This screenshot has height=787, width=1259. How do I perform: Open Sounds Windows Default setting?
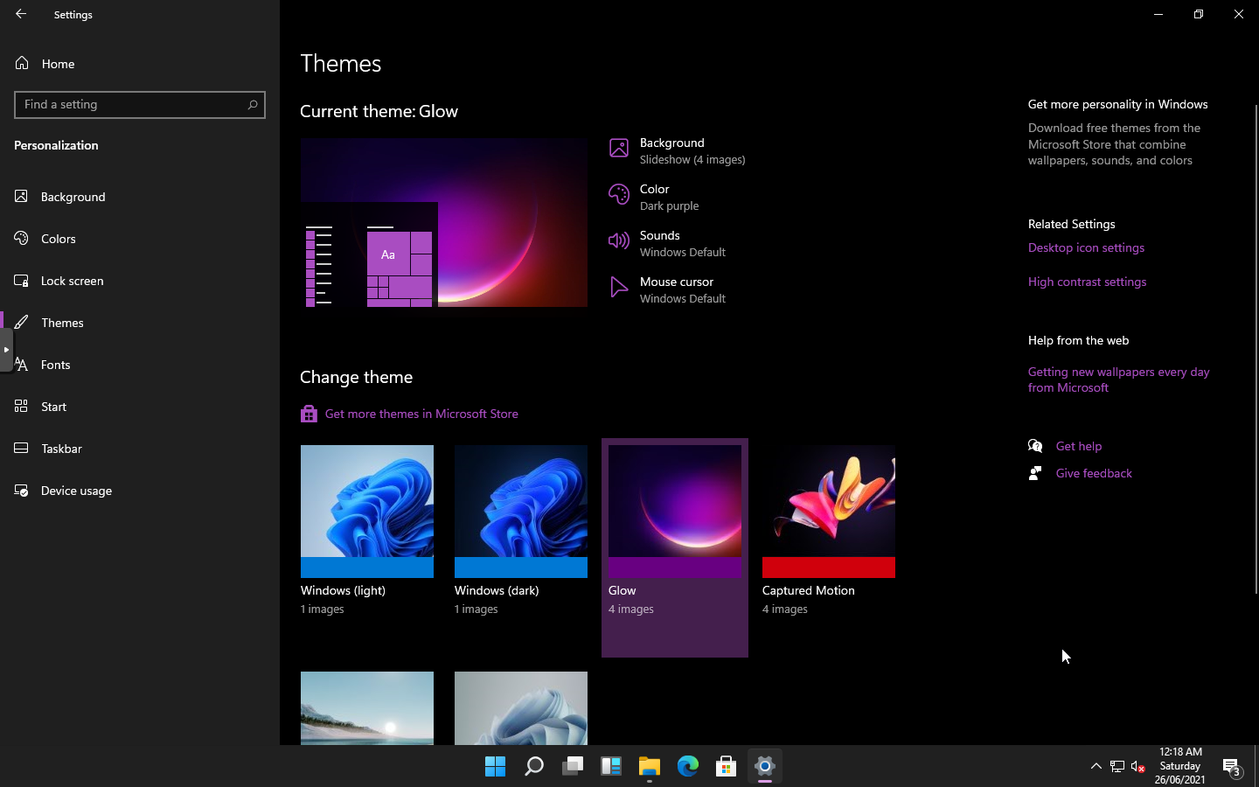(667, 243)
